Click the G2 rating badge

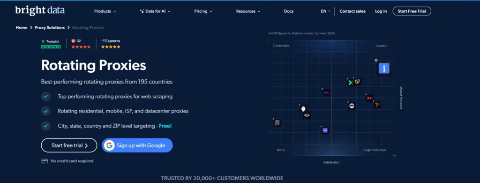point(81,44)
